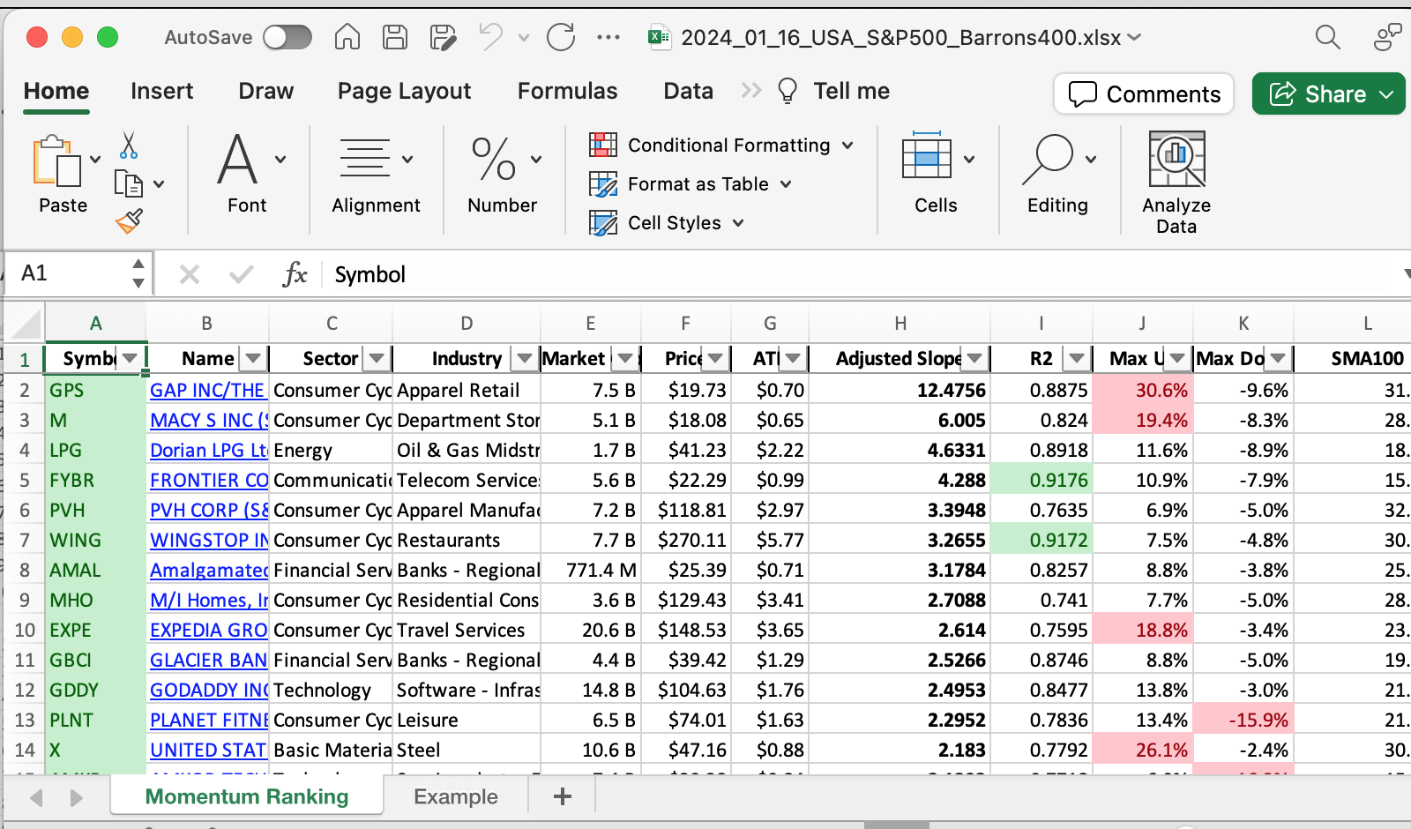Click the Search magnifier in title bar
The height and width of the screenshot is (829, 1411).
click(x=1327, y=37)
